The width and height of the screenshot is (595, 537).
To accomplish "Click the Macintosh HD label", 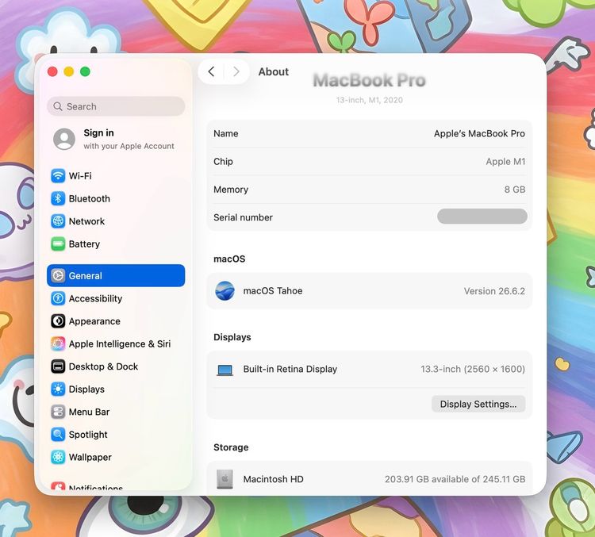I will point(273,479).
